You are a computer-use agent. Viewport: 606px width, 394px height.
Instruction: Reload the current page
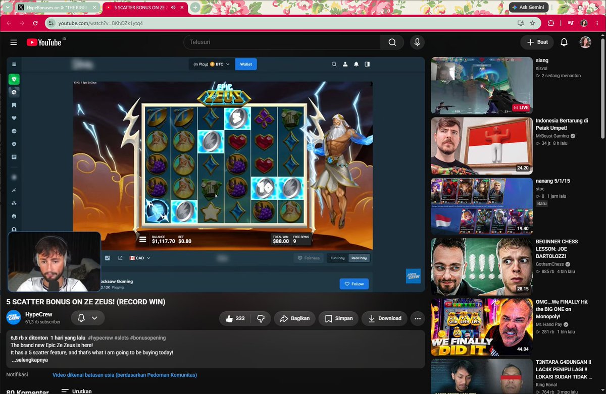35,23
